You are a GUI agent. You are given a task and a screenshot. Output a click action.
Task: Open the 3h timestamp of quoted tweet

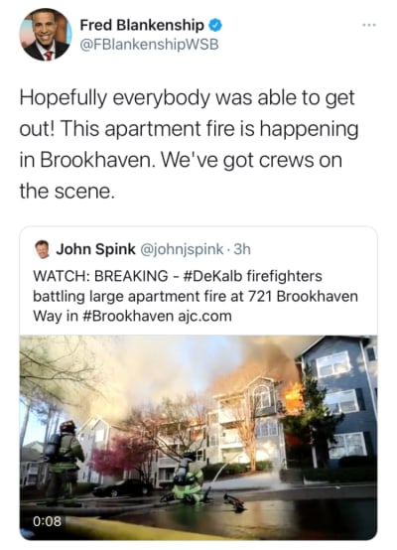242,249
